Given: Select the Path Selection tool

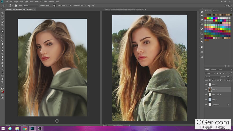Looking at the screenshot, I should pos(2,73).
